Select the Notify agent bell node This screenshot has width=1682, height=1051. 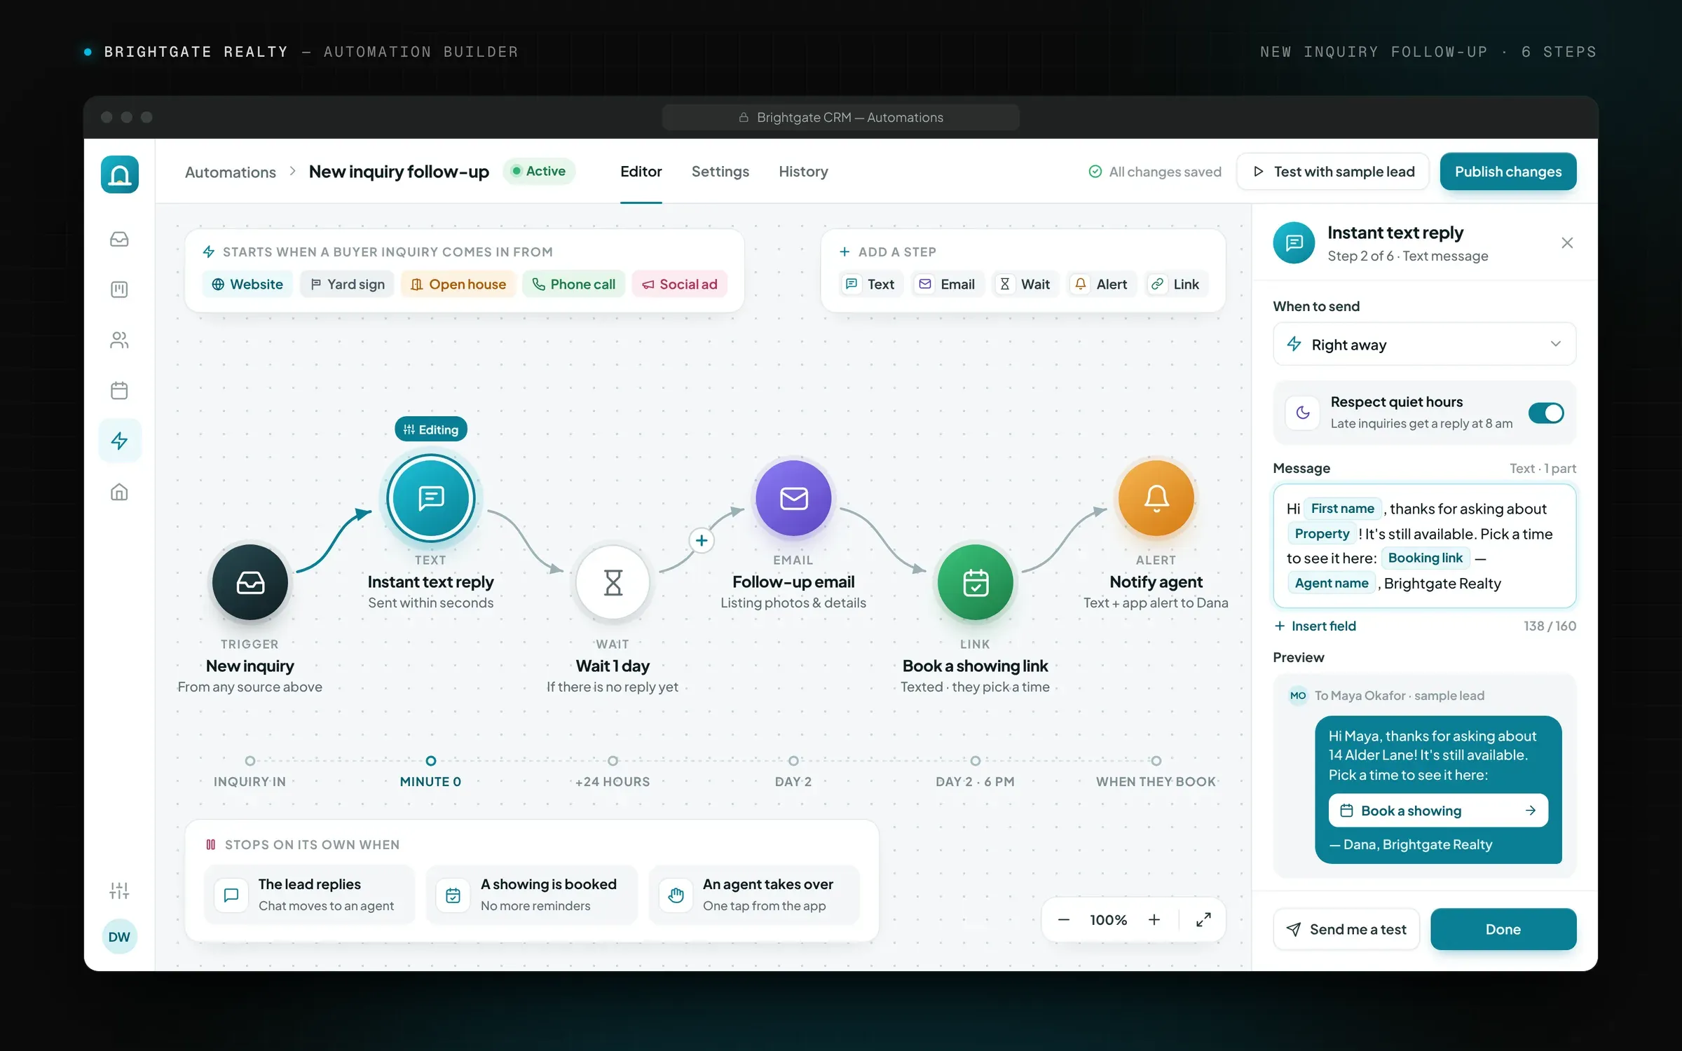point(1156,498)
